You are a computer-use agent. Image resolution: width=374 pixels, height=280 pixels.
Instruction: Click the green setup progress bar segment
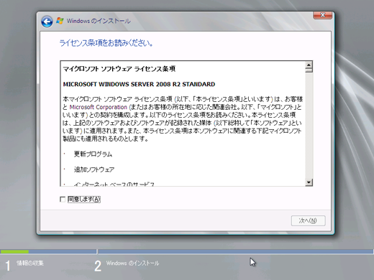(x=14, y=251)
